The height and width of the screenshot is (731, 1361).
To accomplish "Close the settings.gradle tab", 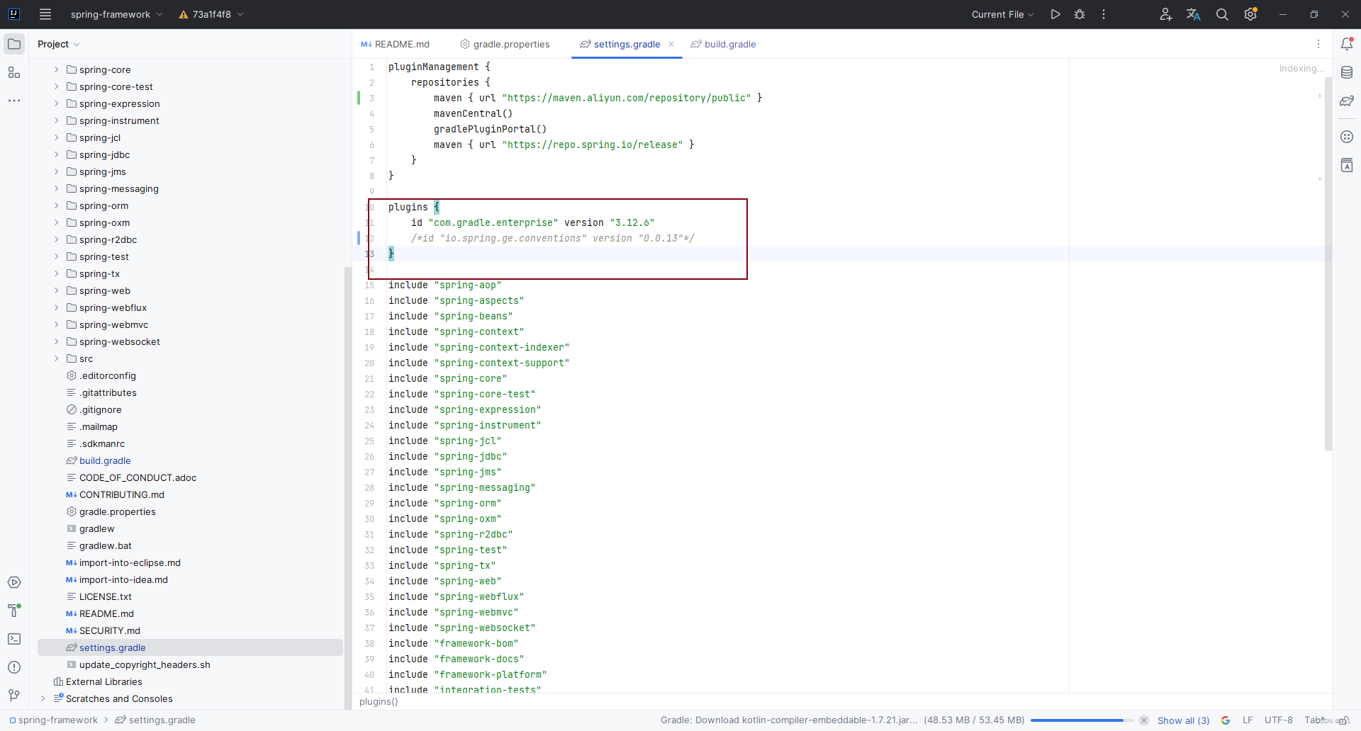I will pos(671,44).
